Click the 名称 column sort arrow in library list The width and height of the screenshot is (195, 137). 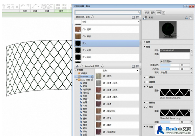pos(138,71)
